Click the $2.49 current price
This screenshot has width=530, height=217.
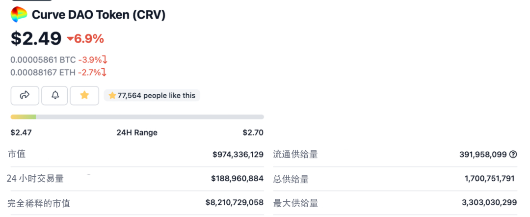[x=36, y=38]
